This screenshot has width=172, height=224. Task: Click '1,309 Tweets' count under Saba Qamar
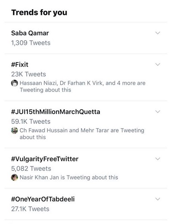click(31, 43)
